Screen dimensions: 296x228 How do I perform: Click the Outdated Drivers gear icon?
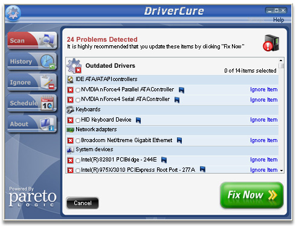(x=74, y=66)
